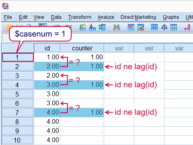Open the Variables info toolbar icon
Screen dimensions: 193x145
coord(102,27)
